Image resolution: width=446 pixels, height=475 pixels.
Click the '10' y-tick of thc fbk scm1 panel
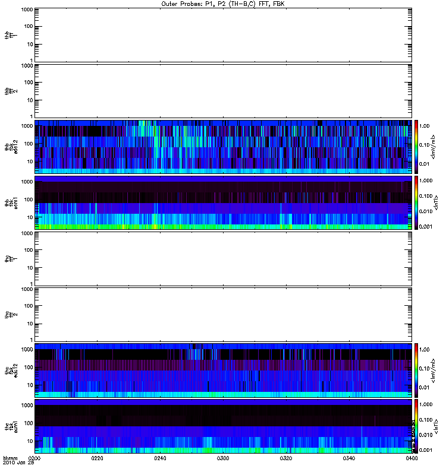tap(30, 441)
